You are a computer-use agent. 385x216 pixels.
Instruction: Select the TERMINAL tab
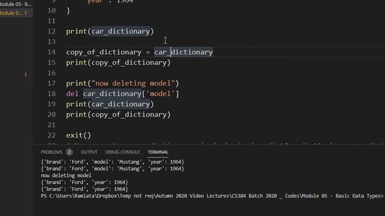(x=158, y=152)
